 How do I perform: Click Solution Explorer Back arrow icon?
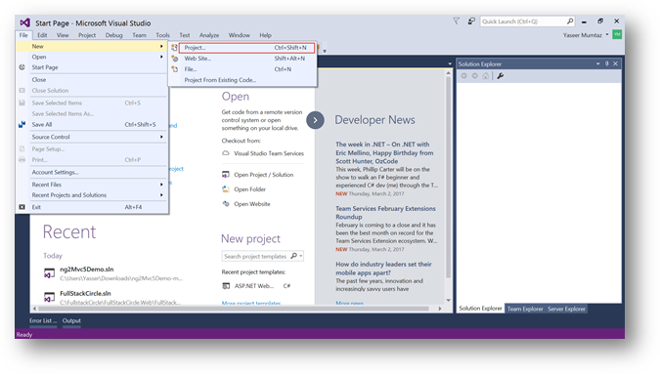click(x=463, y=76)
